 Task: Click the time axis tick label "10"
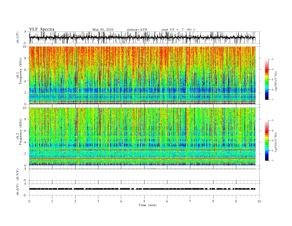click(x=259, y=201)
